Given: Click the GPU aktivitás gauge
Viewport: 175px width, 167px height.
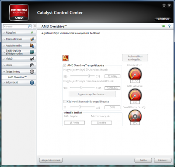Looking at the screenshot, I should click(135, 95).
